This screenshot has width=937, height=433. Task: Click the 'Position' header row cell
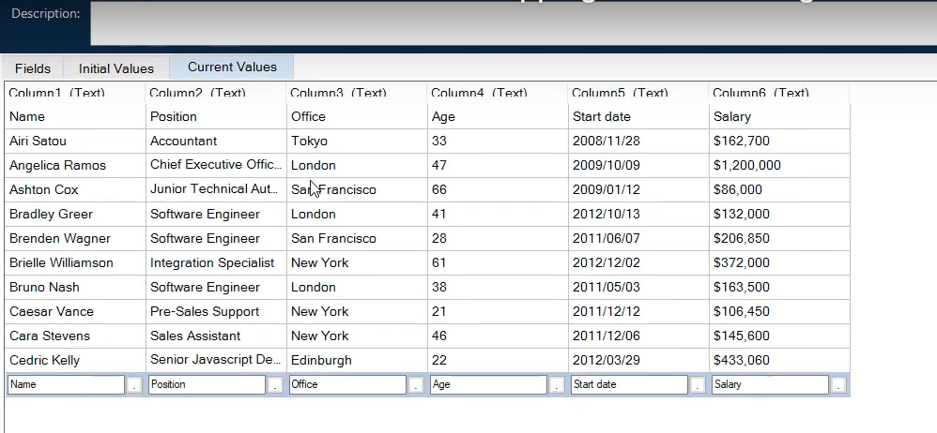pos(216,116)
